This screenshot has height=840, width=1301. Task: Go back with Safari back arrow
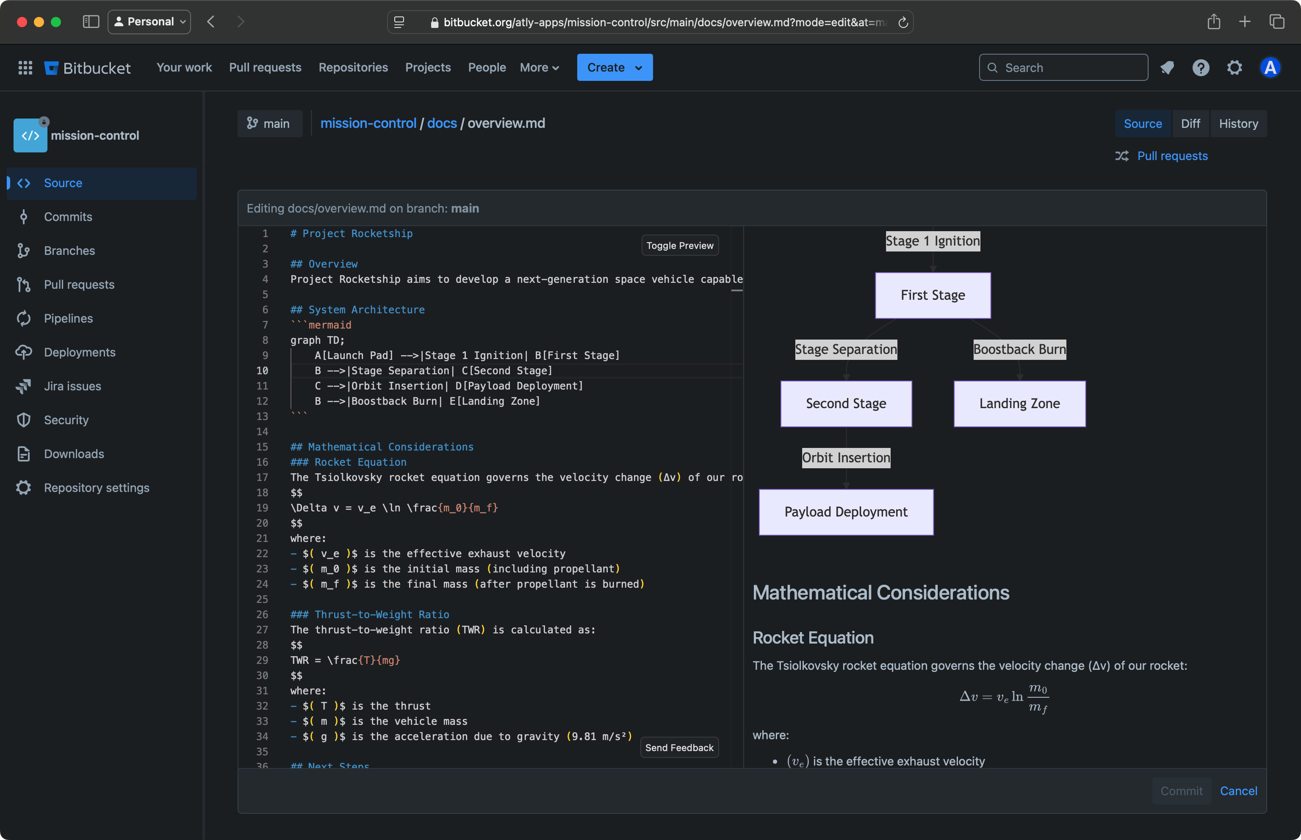(x=211, y=22)
